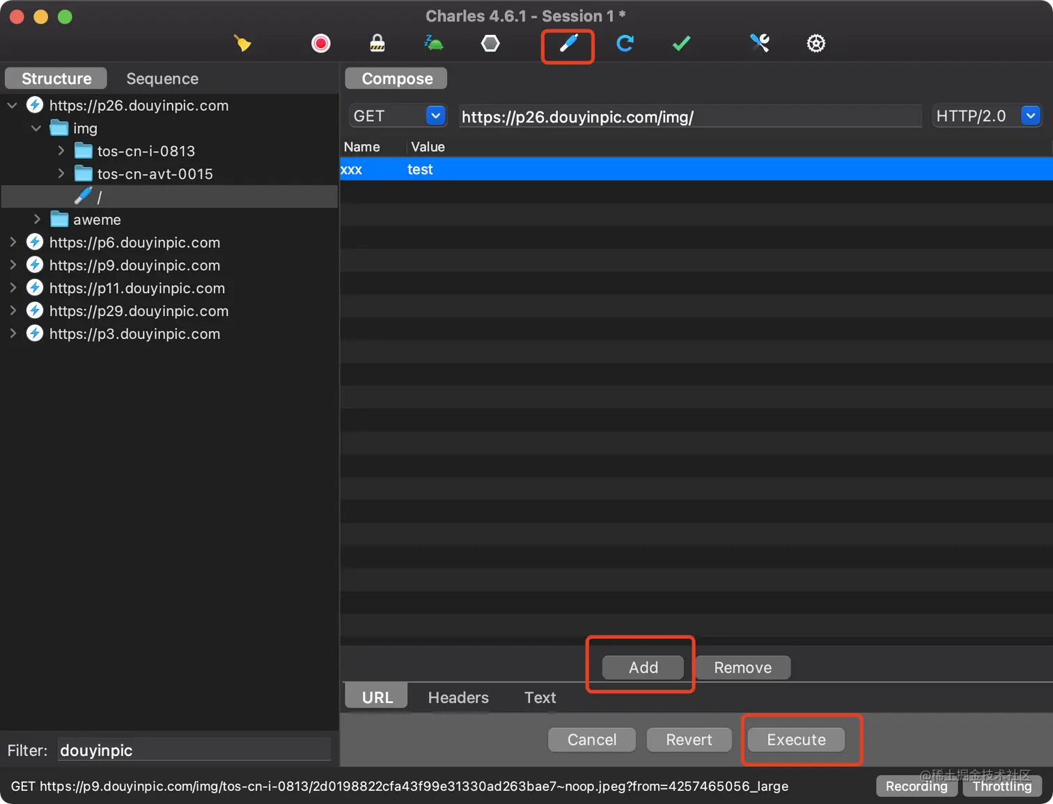Viewport: 1053px width, 804px height.
Task: Select the https://p9.douyinpic.com tree label
Action: pos(134,265)
